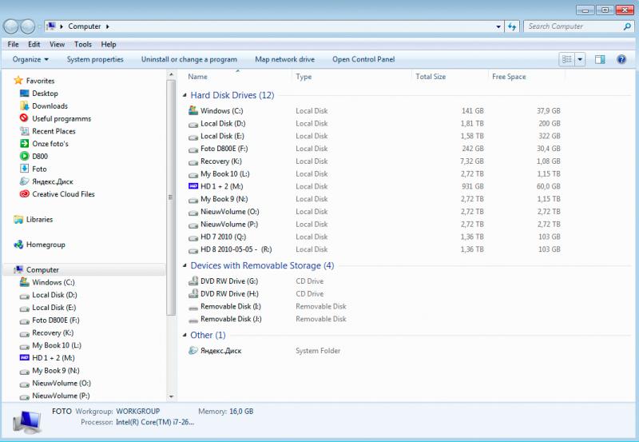The height and width of the screenshot is (442, 639).
Task: Click the Back navigation arrow
Action: tap(11, 26)
